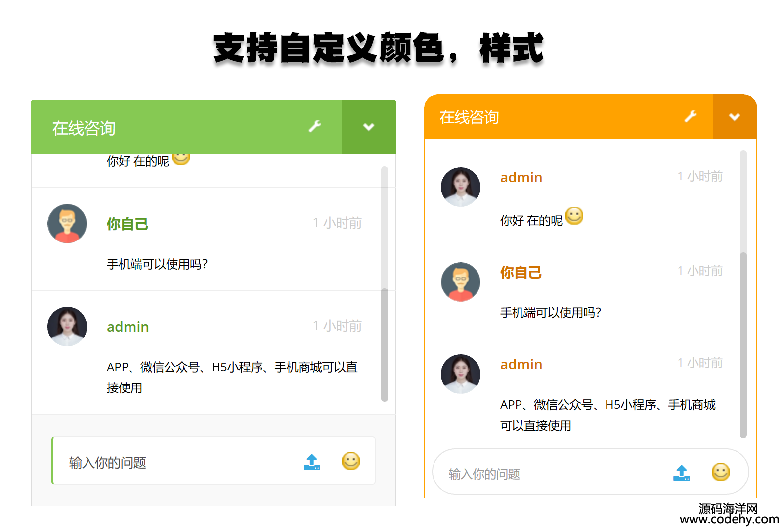781x529 pixels.
Task: Click APP、微信公众号 message in green chat
Action: (232, 378)
